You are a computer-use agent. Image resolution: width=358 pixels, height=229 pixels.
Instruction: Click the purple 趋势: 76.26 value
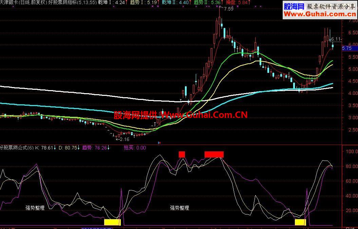tap(96, 148)
